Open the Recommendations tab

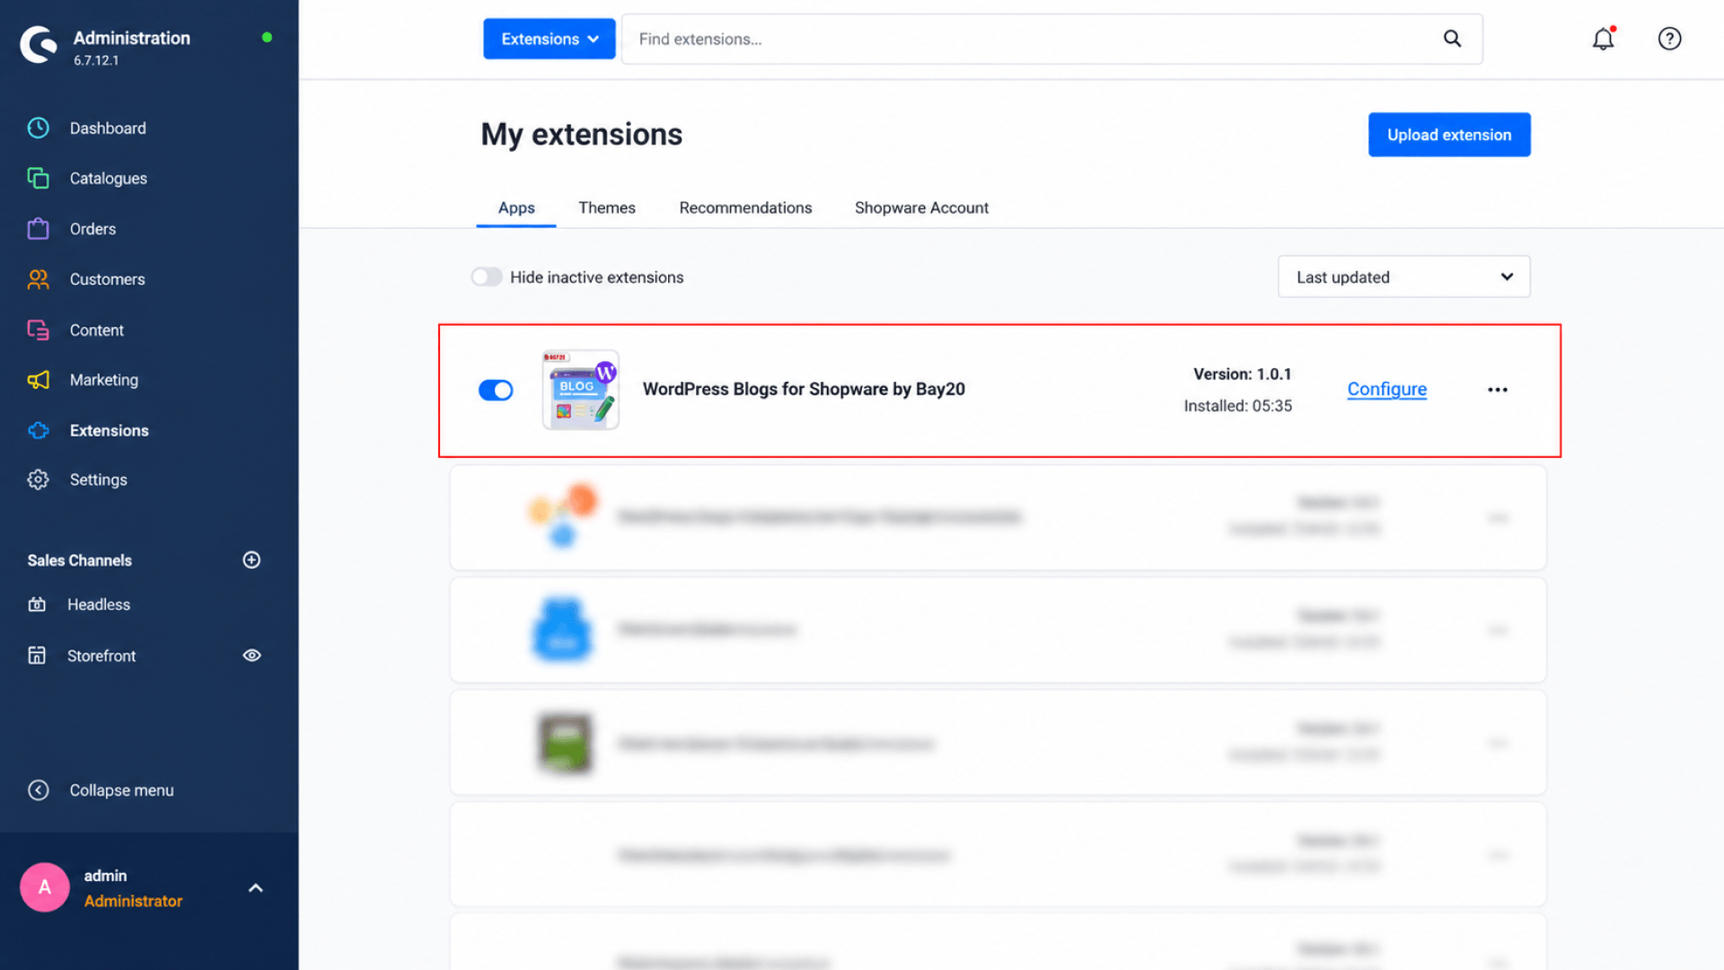click(x=745, y=207)
